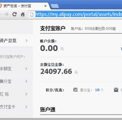
Task: Click the account name SOS动漫社团-SOS姬
Action: [x=100, y=29]
